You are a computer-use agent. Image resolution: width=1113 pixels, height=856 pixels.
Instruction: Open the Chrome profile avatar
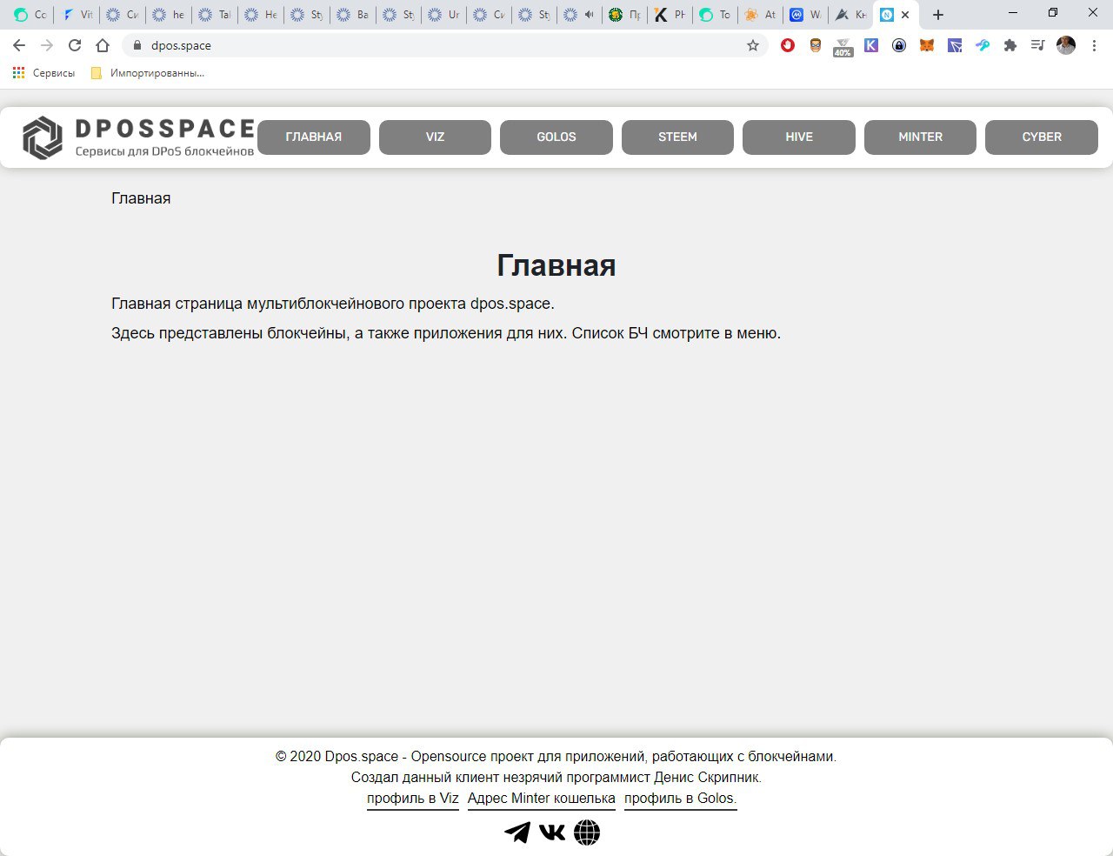point(1066,45)
